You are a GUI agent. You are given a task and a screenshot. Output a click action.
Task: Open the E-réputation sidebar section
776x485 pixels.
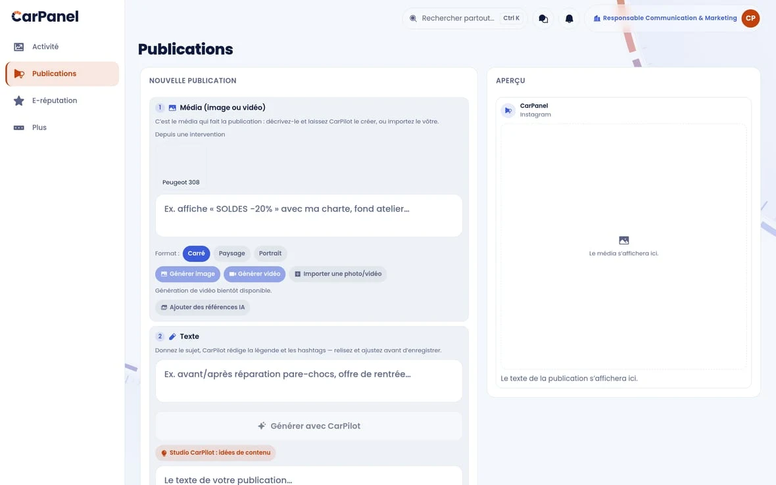coord(62,101)
